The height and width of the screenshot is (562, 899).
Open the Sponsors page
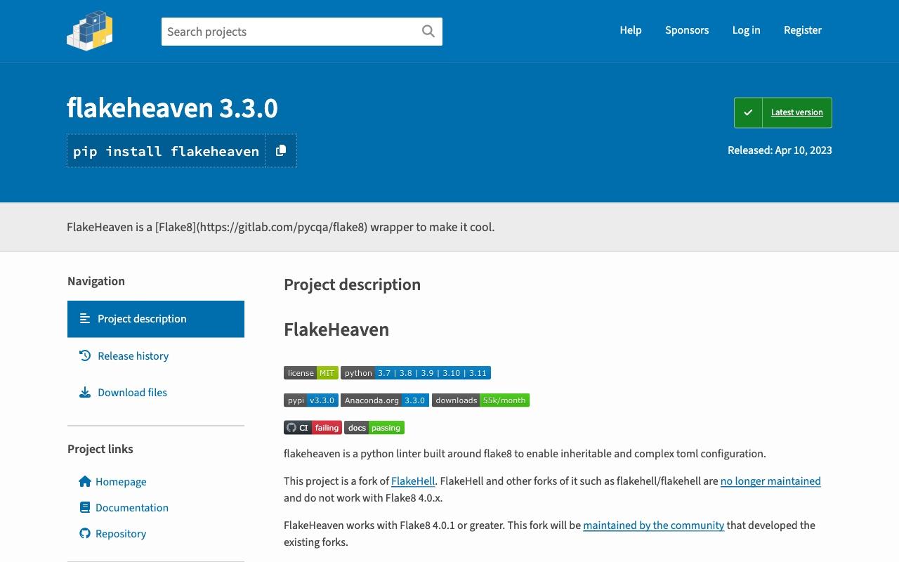(x=687, y=30)
